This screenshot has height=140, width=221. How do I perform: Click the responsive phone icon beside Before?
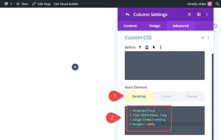click(x=147, y=47)
